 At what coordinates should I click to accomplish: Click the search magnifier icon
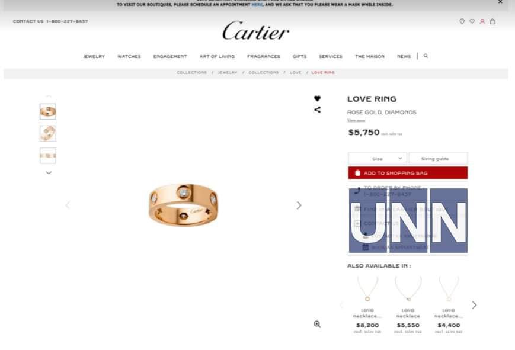point(426,56)
